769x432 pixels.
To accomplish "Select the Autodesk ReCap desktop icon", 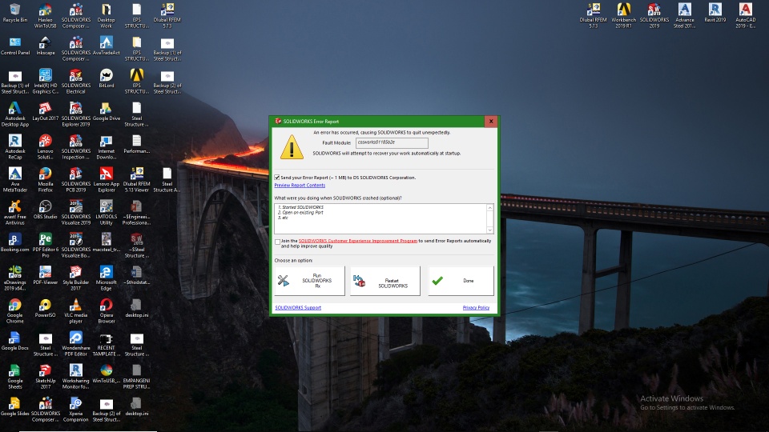I will click(x=14, y=147).
